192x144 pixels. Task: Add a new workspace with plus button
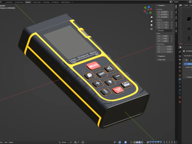pos(72,2)
